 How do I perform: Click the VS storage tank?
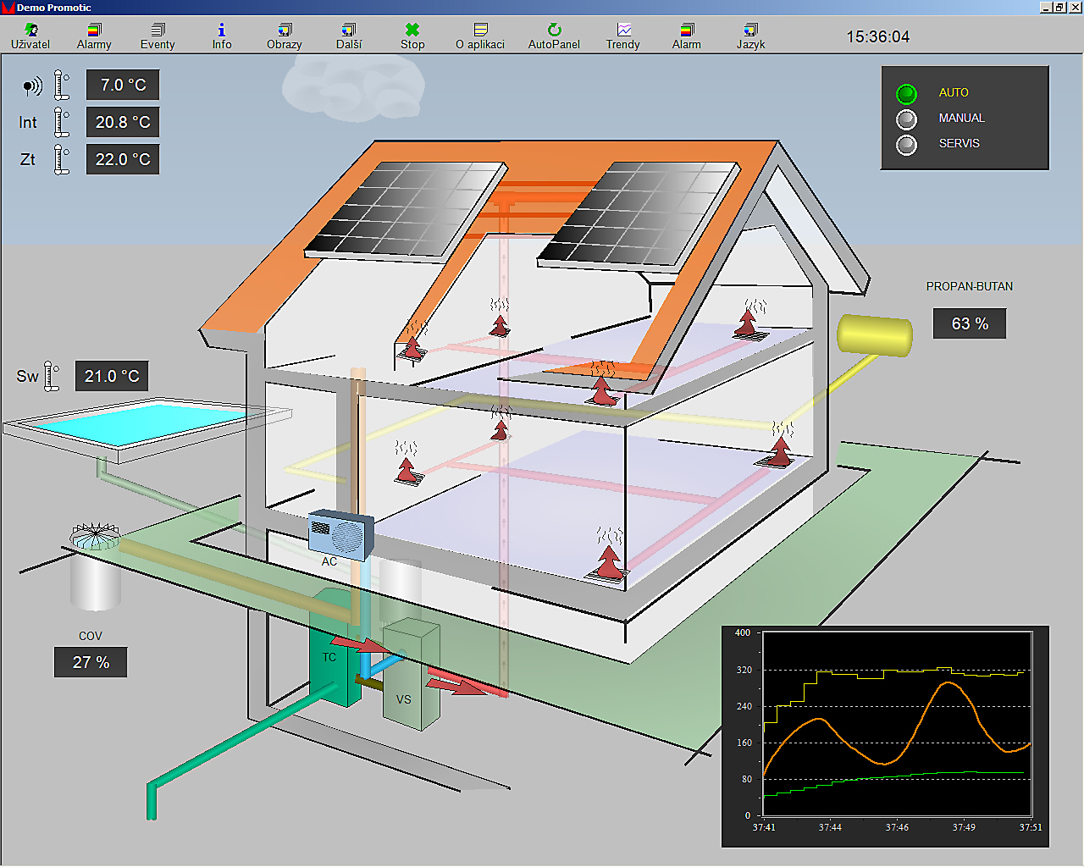pyautogui.click(x=411, y=675)
